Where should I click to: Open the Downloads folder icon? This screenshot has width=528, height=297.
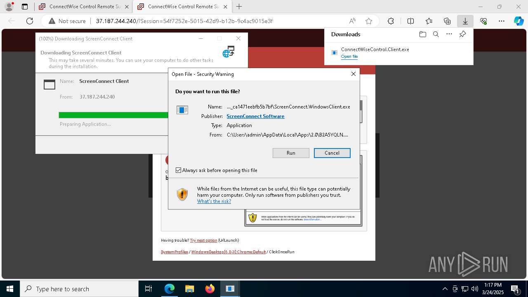(422, 34)
